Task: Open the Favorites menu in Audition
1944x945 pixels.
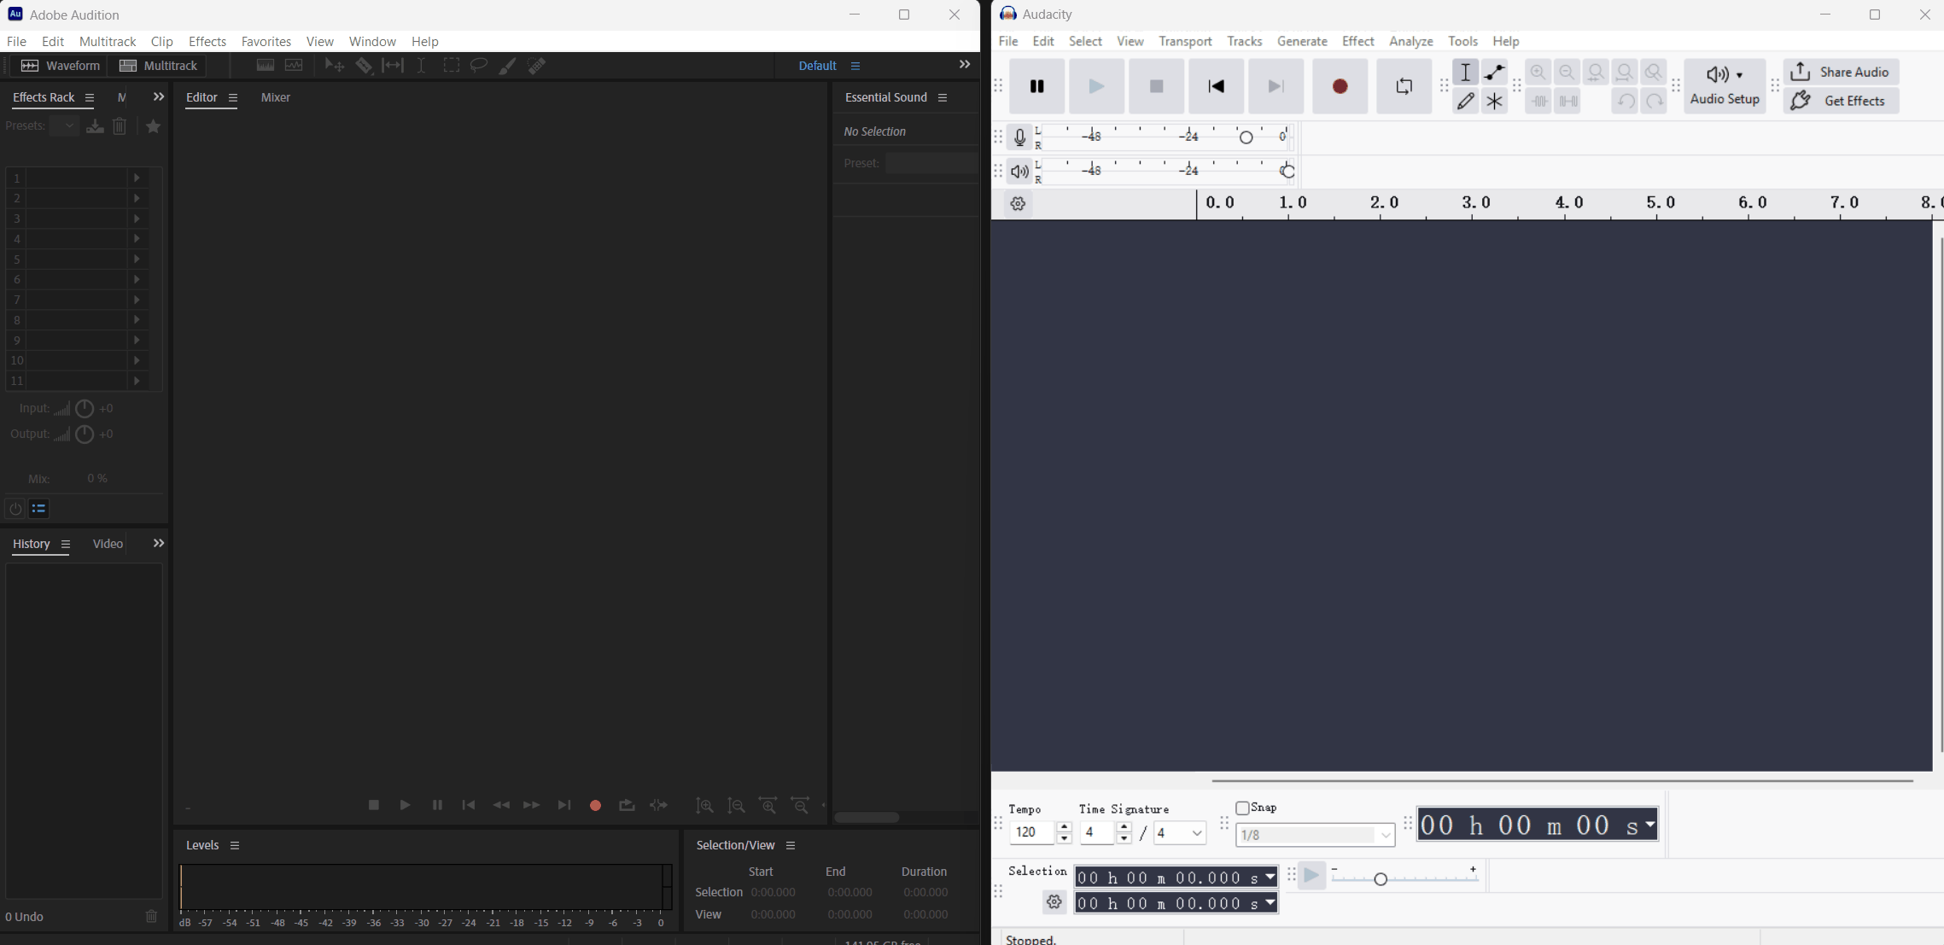Action: [266, 41]
